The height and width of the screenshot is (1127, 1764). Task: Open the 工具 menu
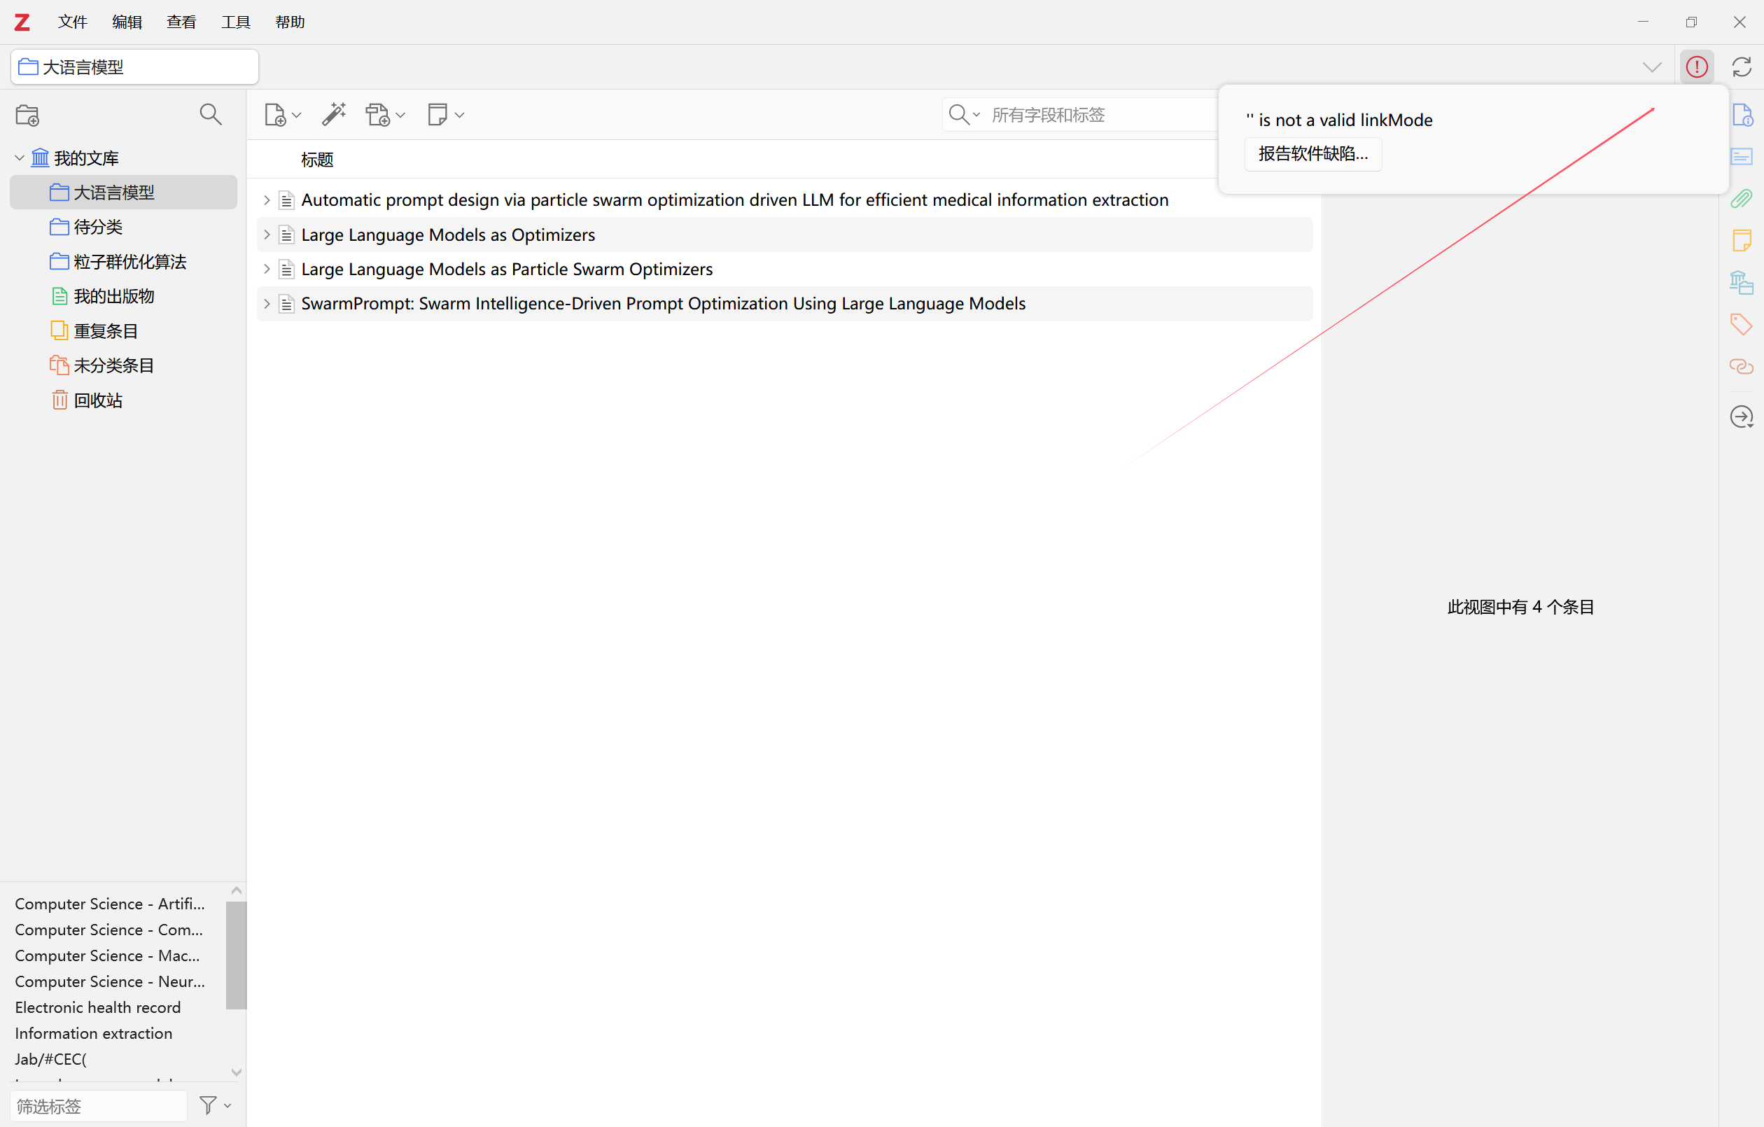[x=236, y=22]
